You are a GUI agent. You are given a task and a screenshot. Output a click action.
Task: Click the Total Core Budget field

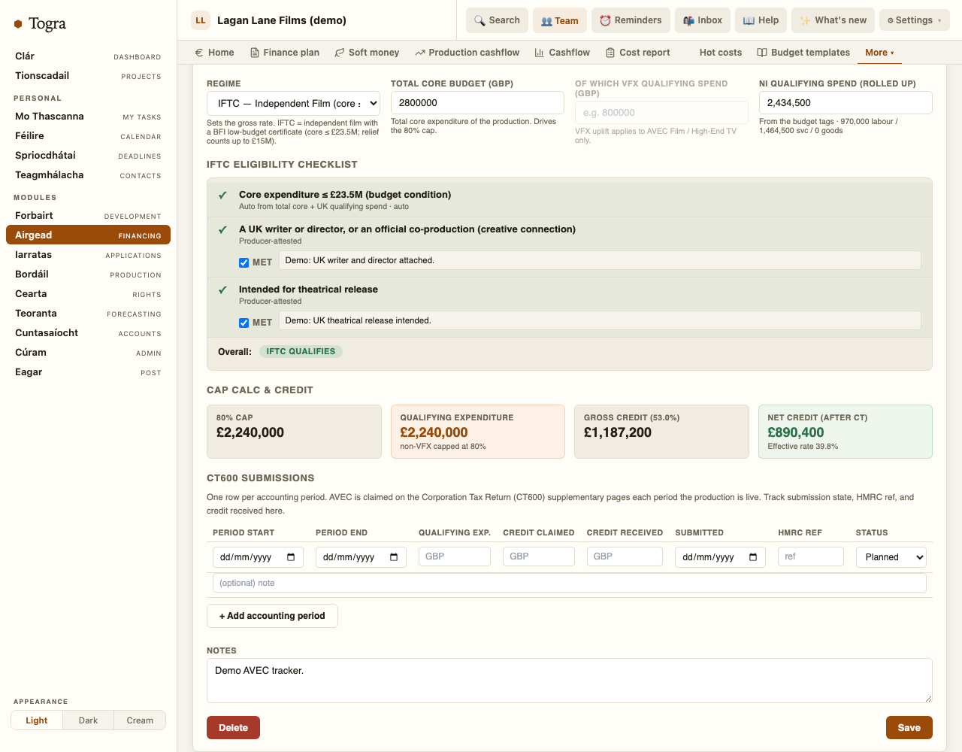pyautogui.click(x=477, y=103)
